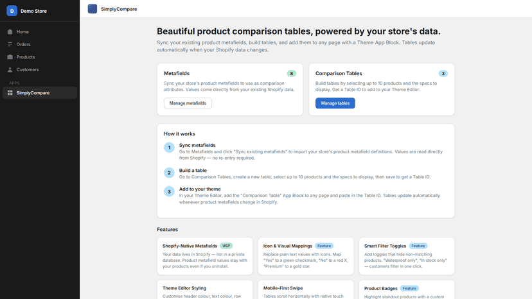Go to Products in the sidebar
The image size is (532, 299).
[40, 57]
